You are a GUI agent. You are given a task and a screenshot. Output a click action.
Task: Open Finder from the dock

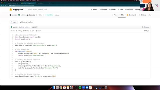54,87
